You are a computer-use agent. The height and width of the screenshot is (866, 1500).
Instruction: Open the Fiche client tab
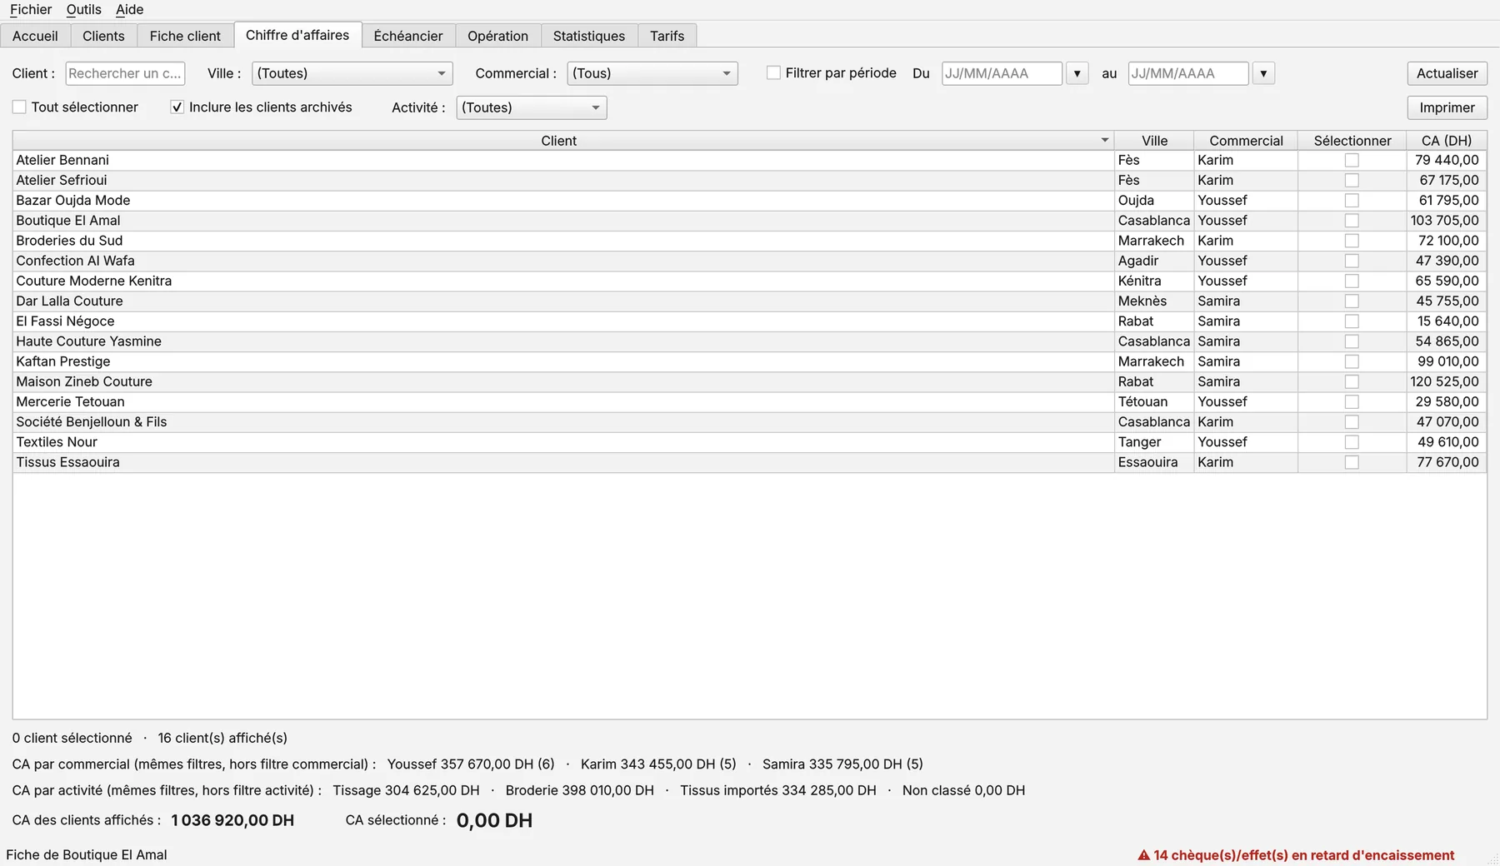185,36
